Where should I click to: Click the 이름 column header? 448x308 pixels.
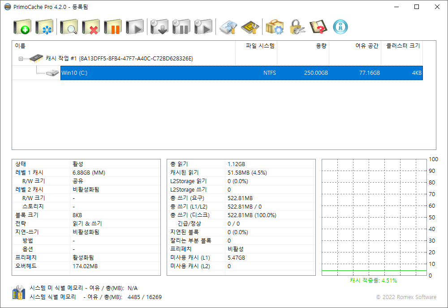tap(124, 46)
